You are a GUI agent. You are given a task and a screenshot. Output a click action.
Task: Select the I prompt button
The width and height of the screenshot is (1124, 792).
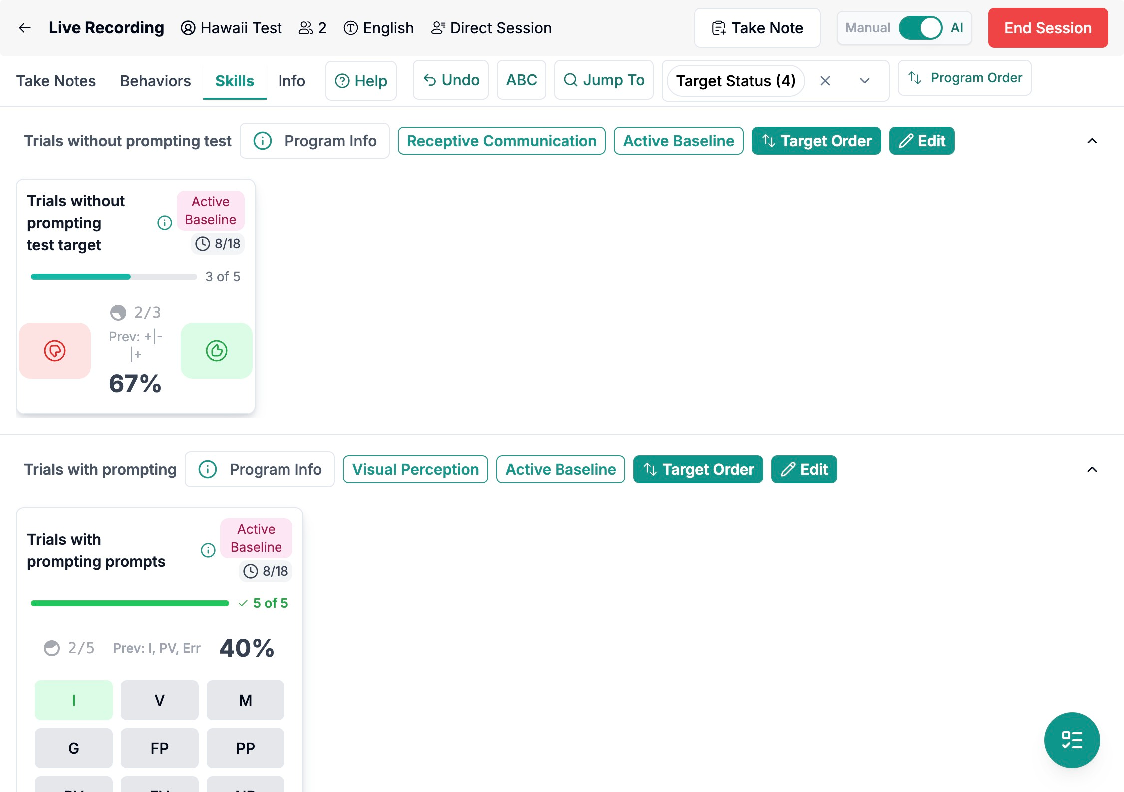[74, 700]
